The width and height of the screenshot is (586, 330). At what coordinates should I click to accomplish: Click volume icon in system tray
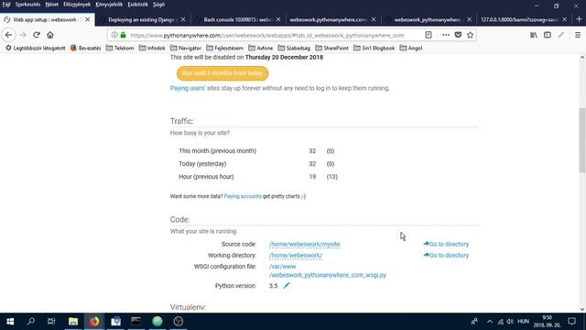tap(510, 322)
